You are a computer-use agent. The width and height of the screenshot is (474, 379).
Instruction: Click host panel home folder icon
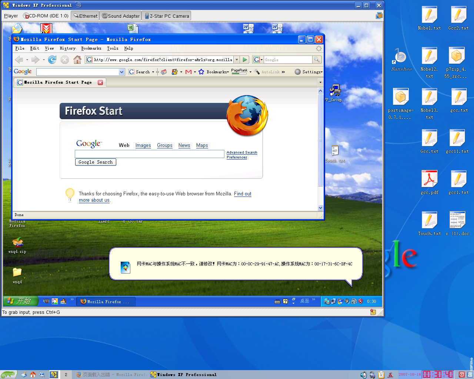pos(33,375)
